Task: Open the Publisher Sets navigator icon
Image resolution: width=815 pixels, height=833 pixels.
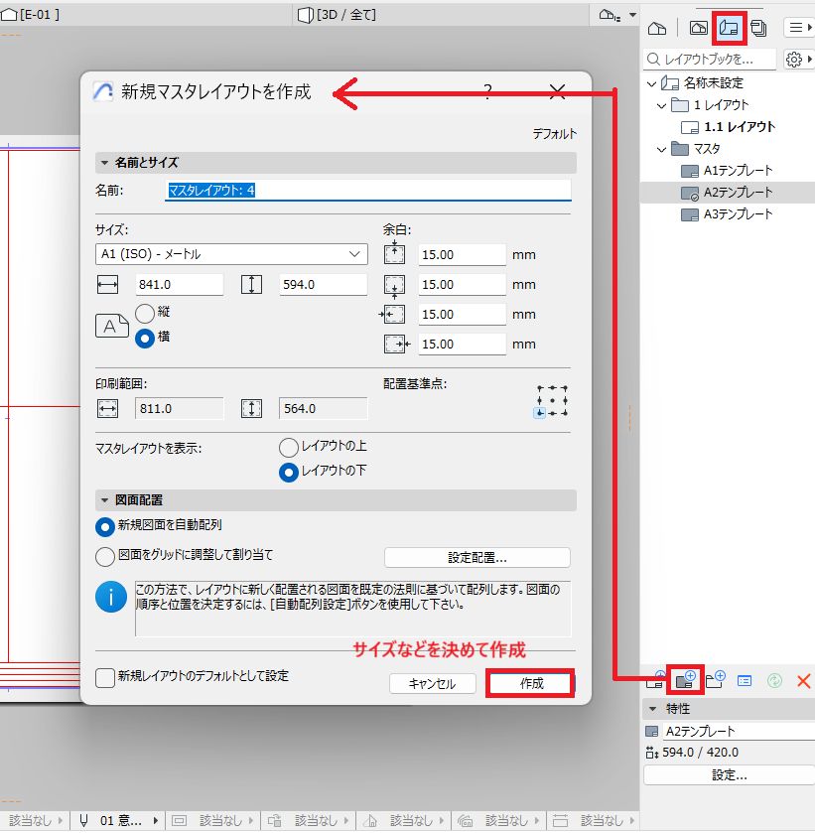Action: [758, 28]
